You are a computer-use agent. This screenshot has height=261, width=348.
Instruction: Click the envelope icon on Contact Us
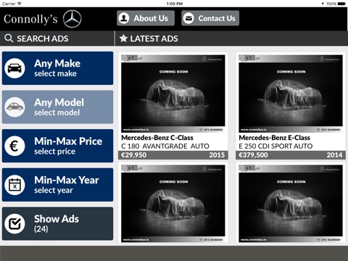188,18
